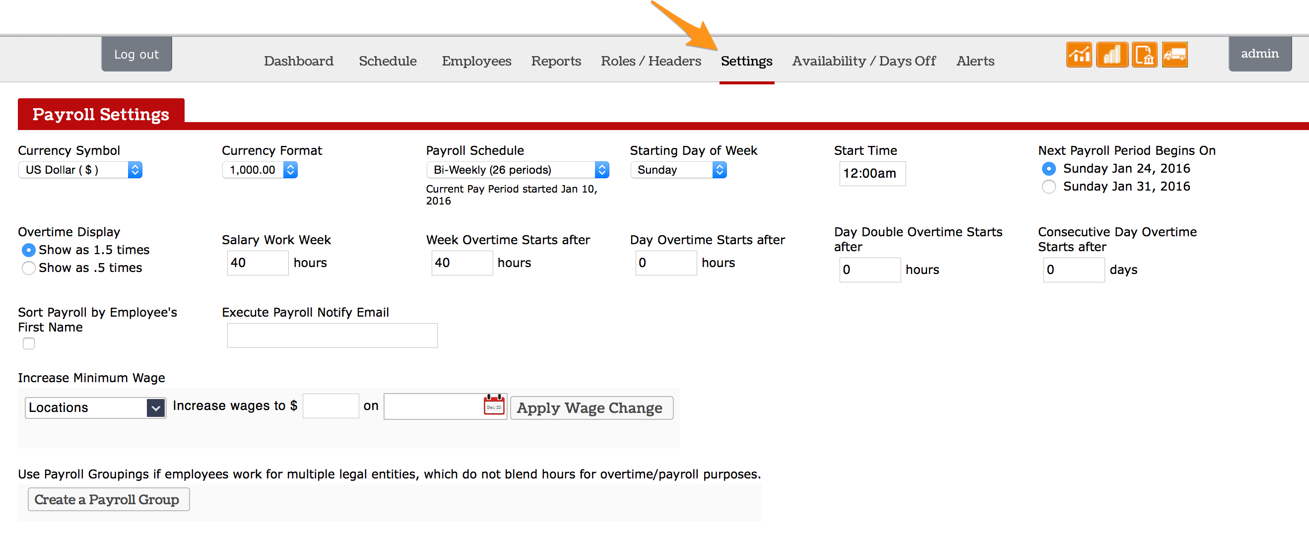Open the Locations dropdown

pyautogui.click(x=95, y=407)
